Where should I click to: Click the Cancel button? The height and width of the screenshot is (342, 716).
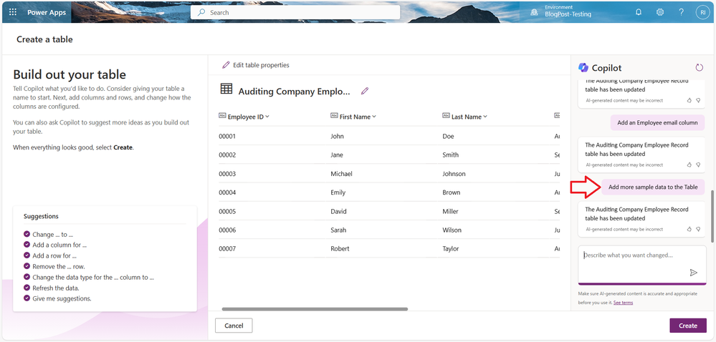234,326
